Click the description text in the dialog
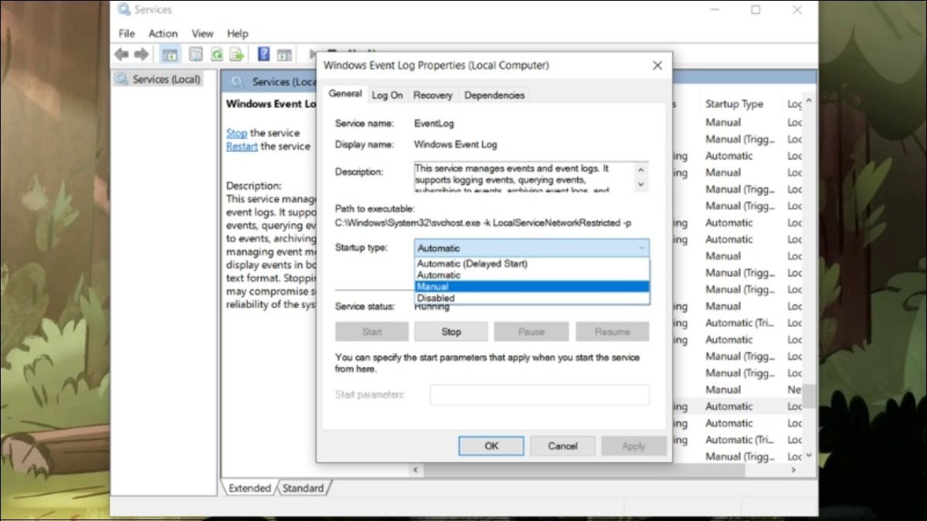 [x=523, y=178]
